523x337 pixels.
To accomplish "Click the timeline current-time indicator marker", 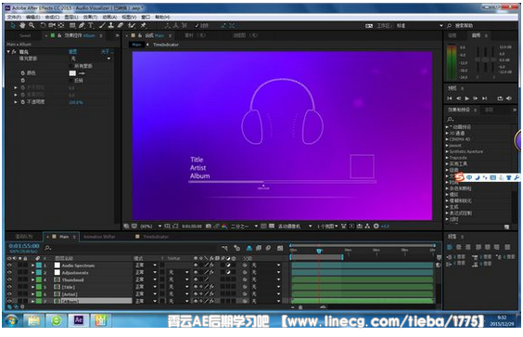I will [x=319, y=251].
